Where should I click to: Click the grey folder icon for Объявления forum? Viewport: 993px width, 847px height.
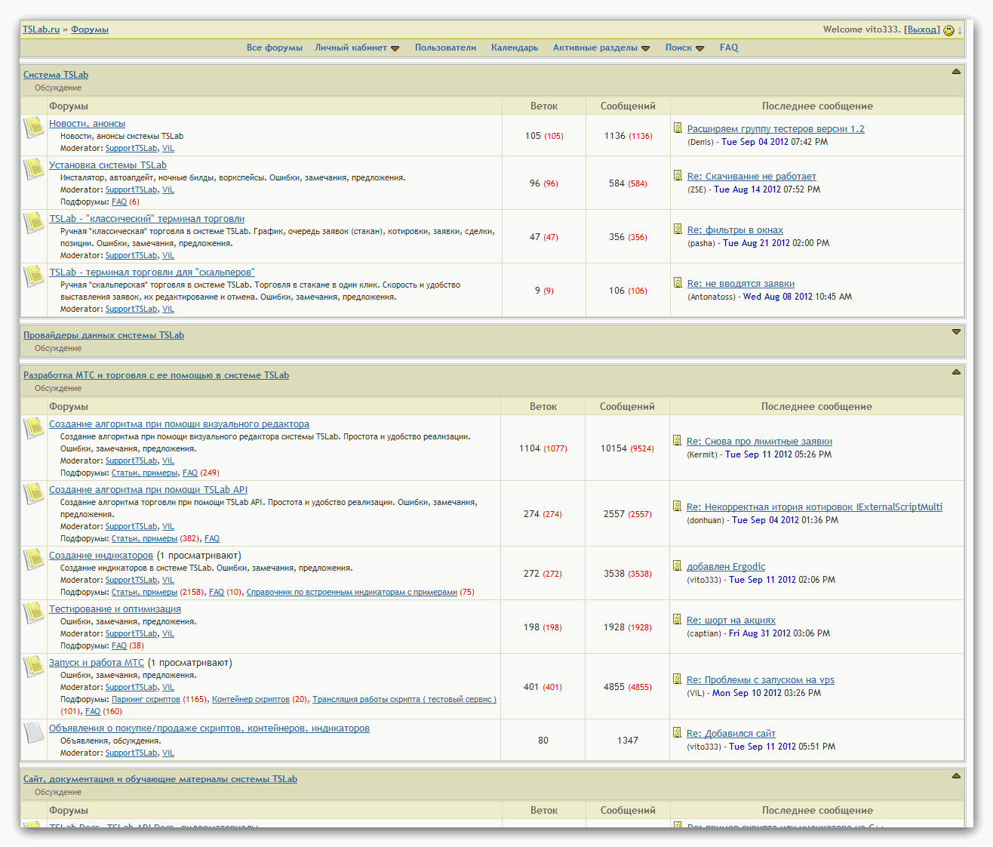pos(34,732)
